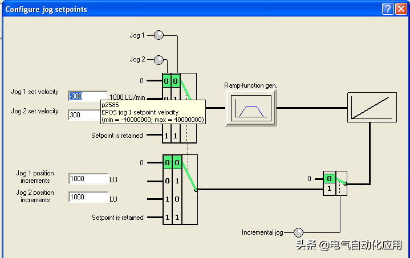Click the incremental jog 0/1 switch block
Screen dimensions: 410x258
click(x=335, y=183)
